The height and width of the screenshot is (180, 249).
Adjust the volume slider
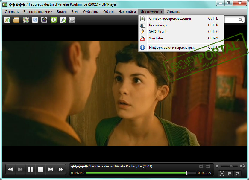coord(229,166)
